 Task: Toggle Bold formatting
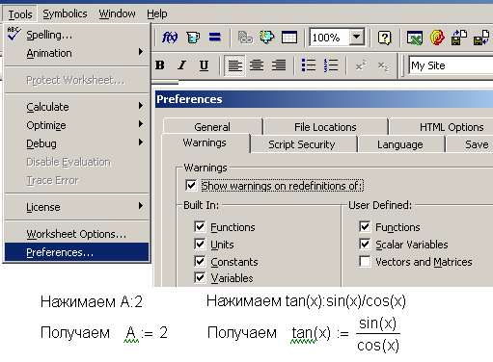point(160,65)
